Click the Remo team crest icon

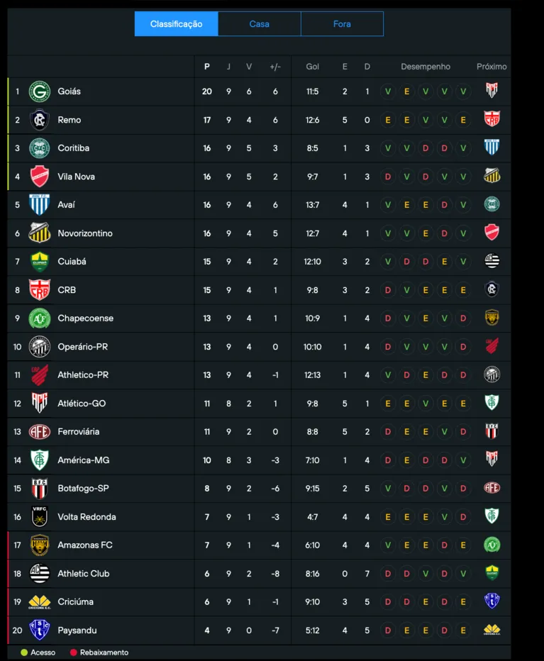pos(39,120)
